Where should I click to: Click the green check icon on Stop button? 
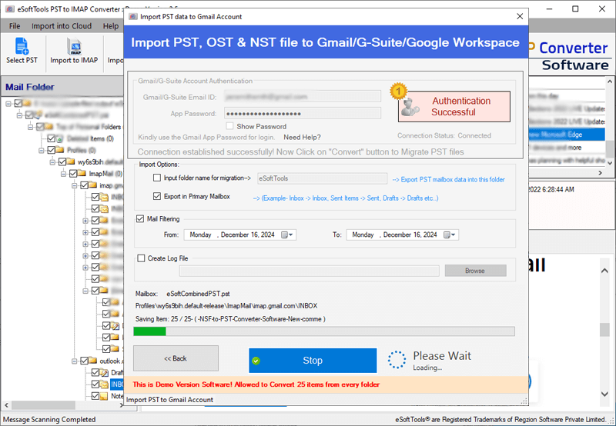256,361
